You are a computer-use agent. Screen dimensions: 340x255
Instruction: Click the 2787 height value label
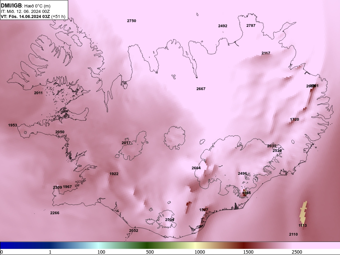pyautogui.click(x=251, y=26)
